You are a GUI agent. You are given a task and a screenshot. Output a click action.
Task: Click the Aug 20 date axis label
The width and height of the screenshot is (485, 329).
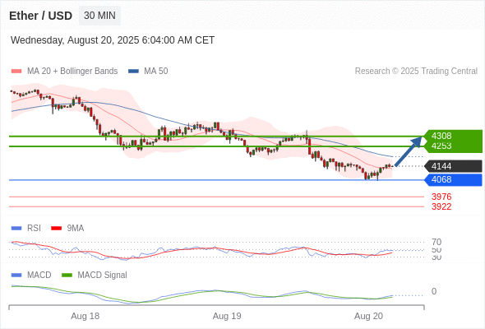click(368, 316)
